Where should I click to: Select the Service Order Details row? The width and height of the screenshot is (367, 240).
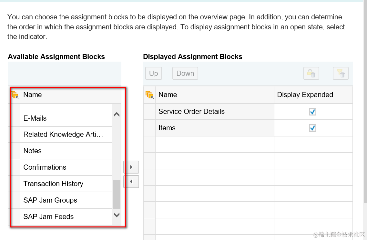coord(191,112)
